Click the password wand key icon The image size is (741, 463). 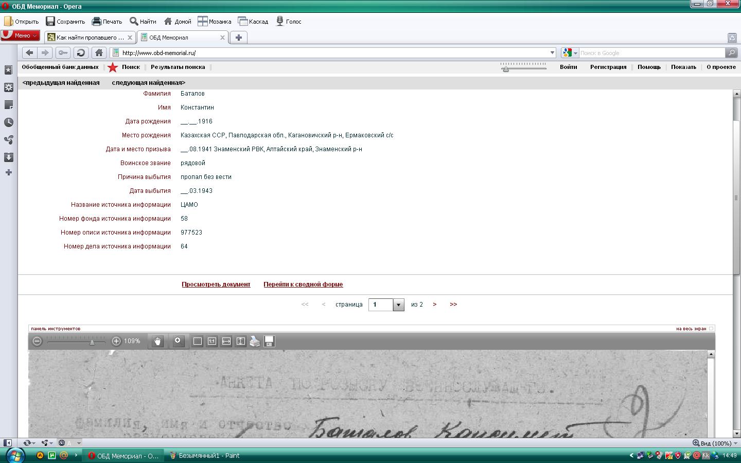pos(63,52)
